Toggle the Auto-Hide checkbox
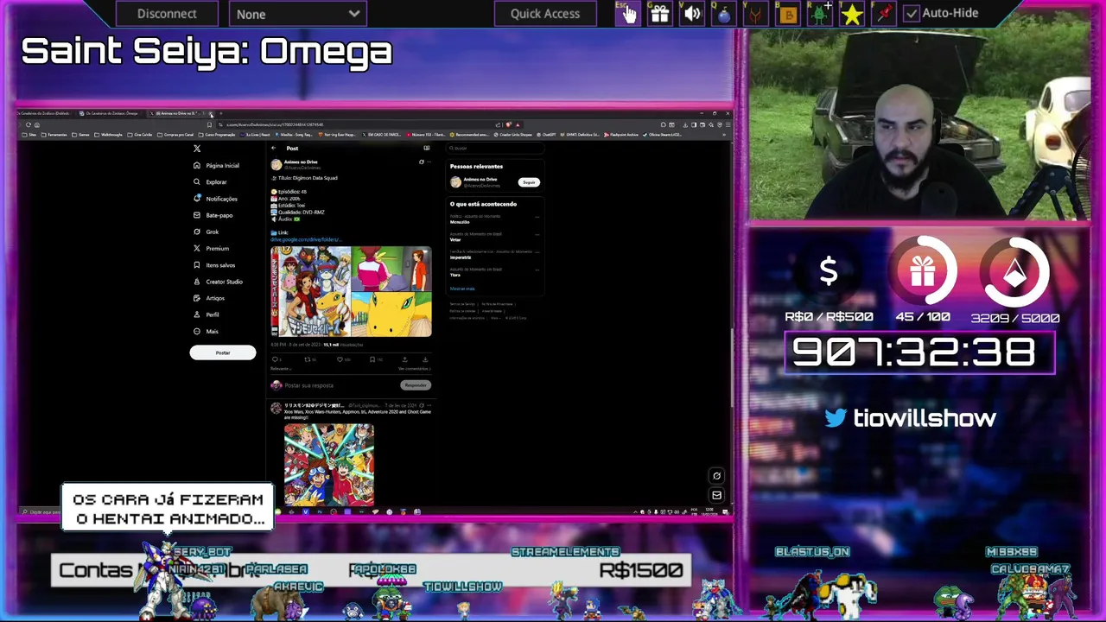The height and width of the screenshot is (622, 1106). (x=912, y=13)
